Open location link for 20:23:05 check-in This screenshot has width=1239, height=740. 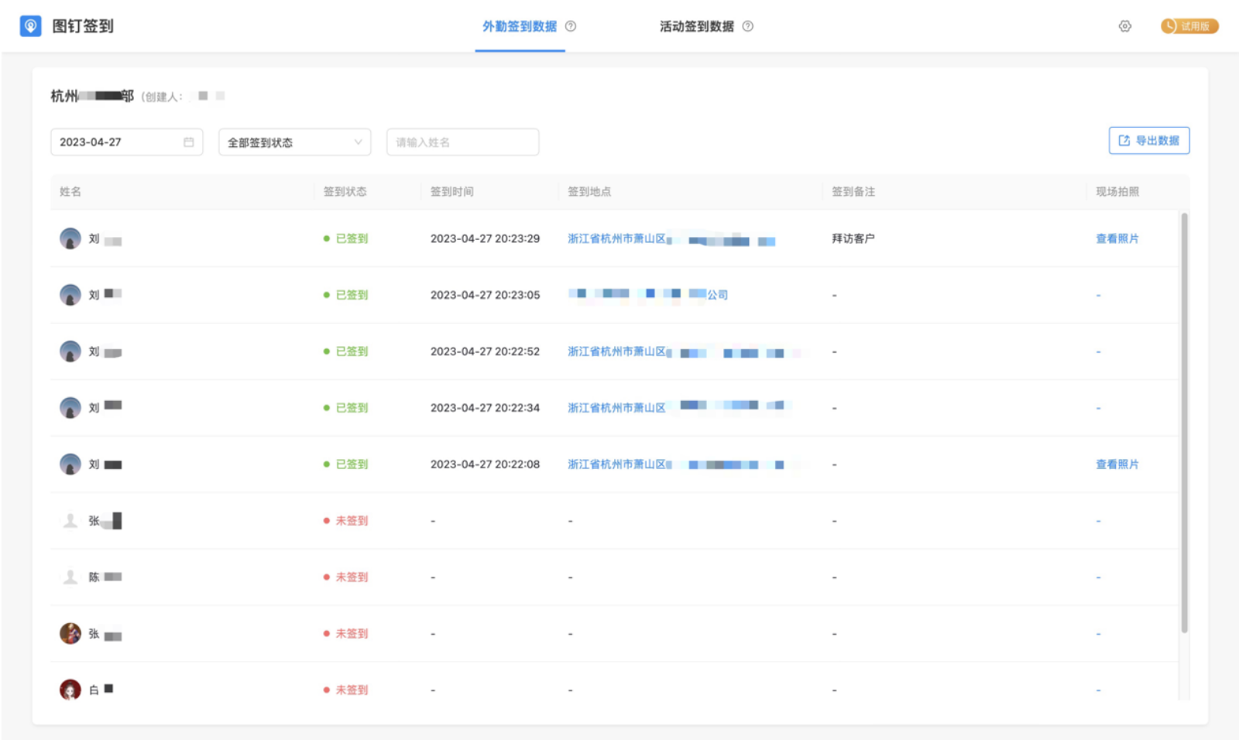click(x=648, y=295)
